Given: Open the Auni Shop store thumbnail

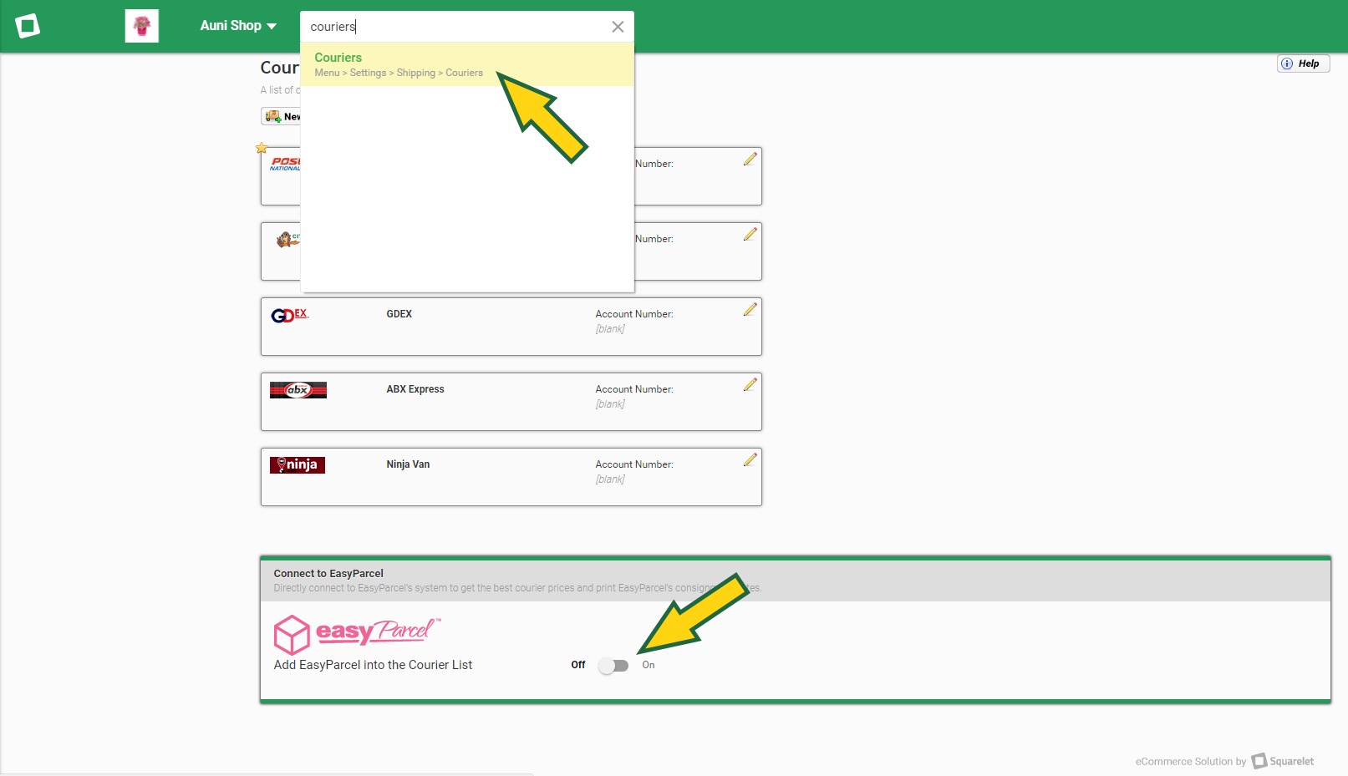Looking at the screenshot, I should [142, 26].
